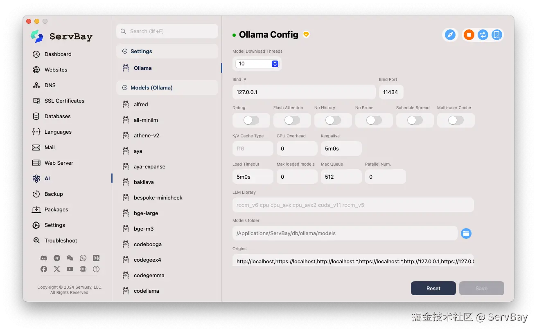Click the Troubleshoot magnifier icon

36,240
